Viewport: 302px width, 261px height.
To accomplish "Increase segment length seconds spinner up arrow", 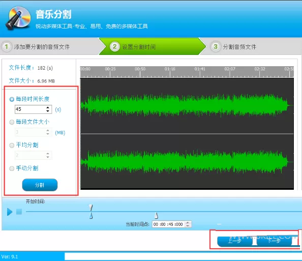I will [48, 107].
